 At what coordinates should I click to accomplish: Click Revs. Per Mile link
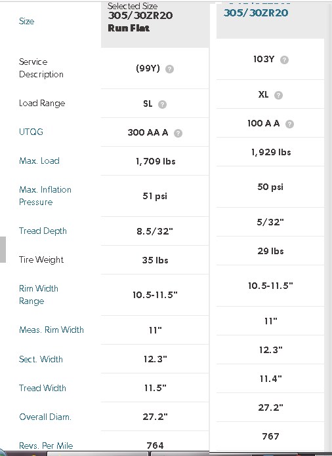click(46, 446)
